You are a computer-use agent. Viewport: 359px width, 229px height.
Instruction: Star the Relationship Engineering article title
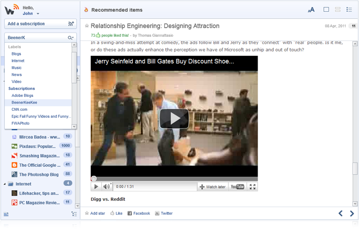click(87, 26)
